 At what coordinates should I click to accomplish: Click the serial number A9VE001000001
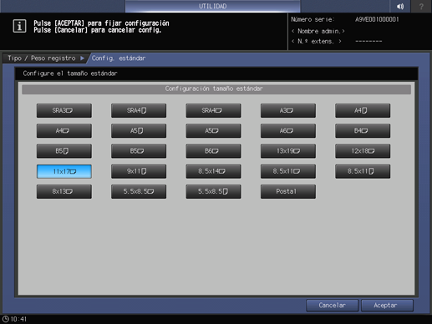(x=377, y=19)
